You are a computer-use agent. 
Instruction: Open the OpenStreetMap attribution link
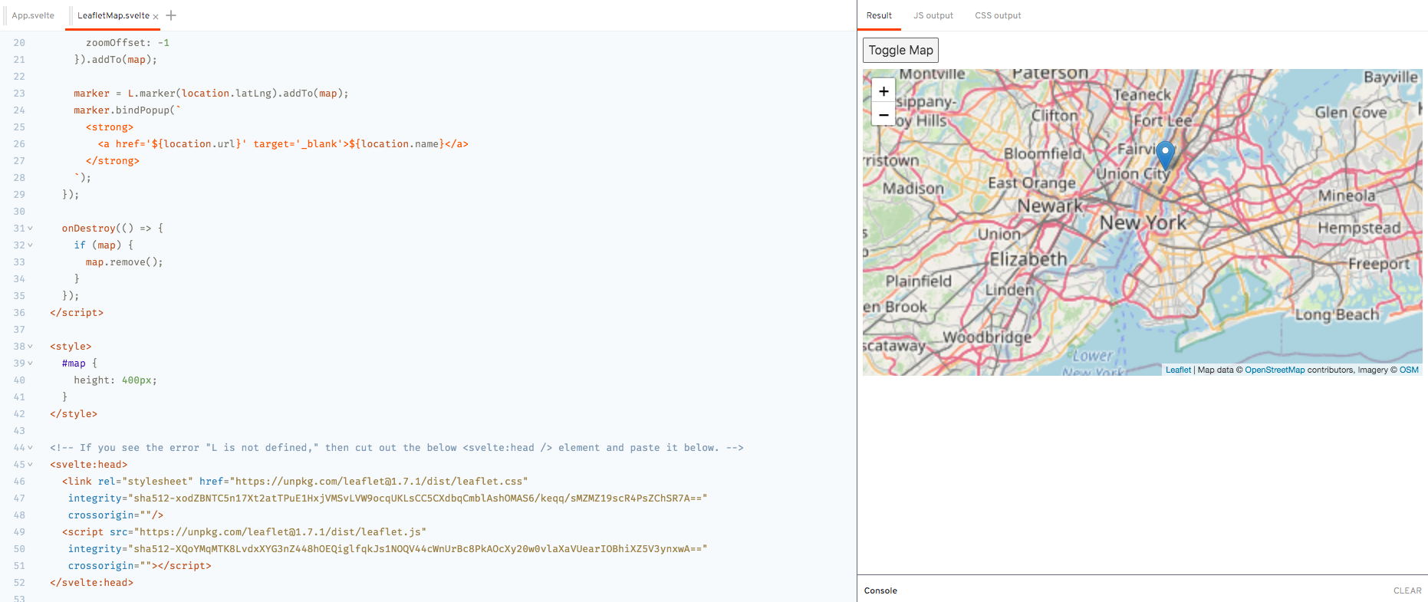click(1275, 370)
